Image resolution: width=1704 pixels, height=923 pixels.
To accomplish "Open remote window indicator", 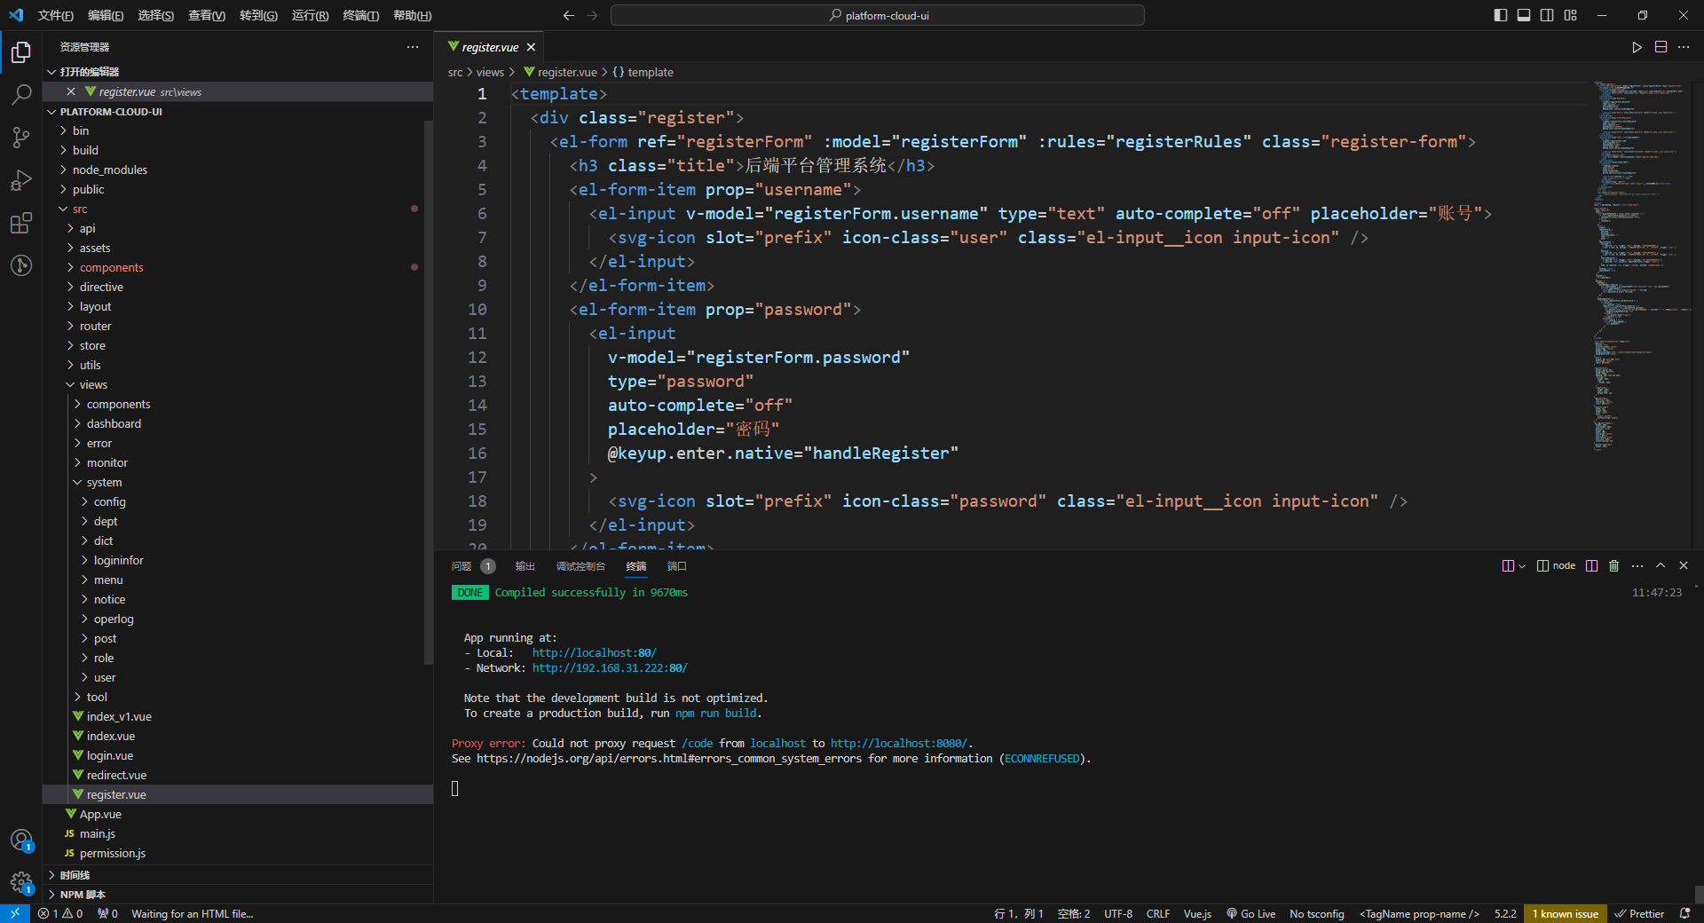I will (15, 913).
